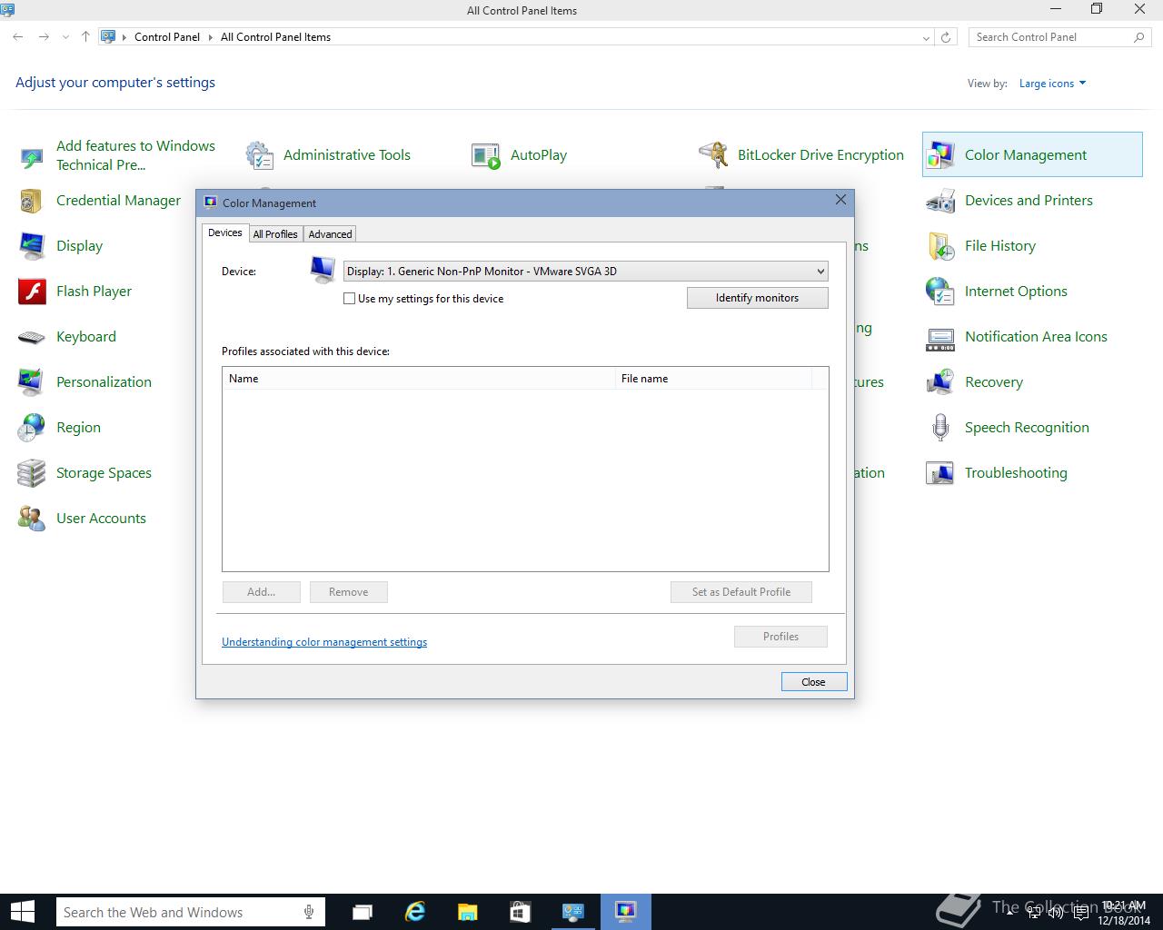Image resolution: width=1163 pixels, height=930 pixels.
Task: Open the Storage Spaces icon
Action: [32, 473]
